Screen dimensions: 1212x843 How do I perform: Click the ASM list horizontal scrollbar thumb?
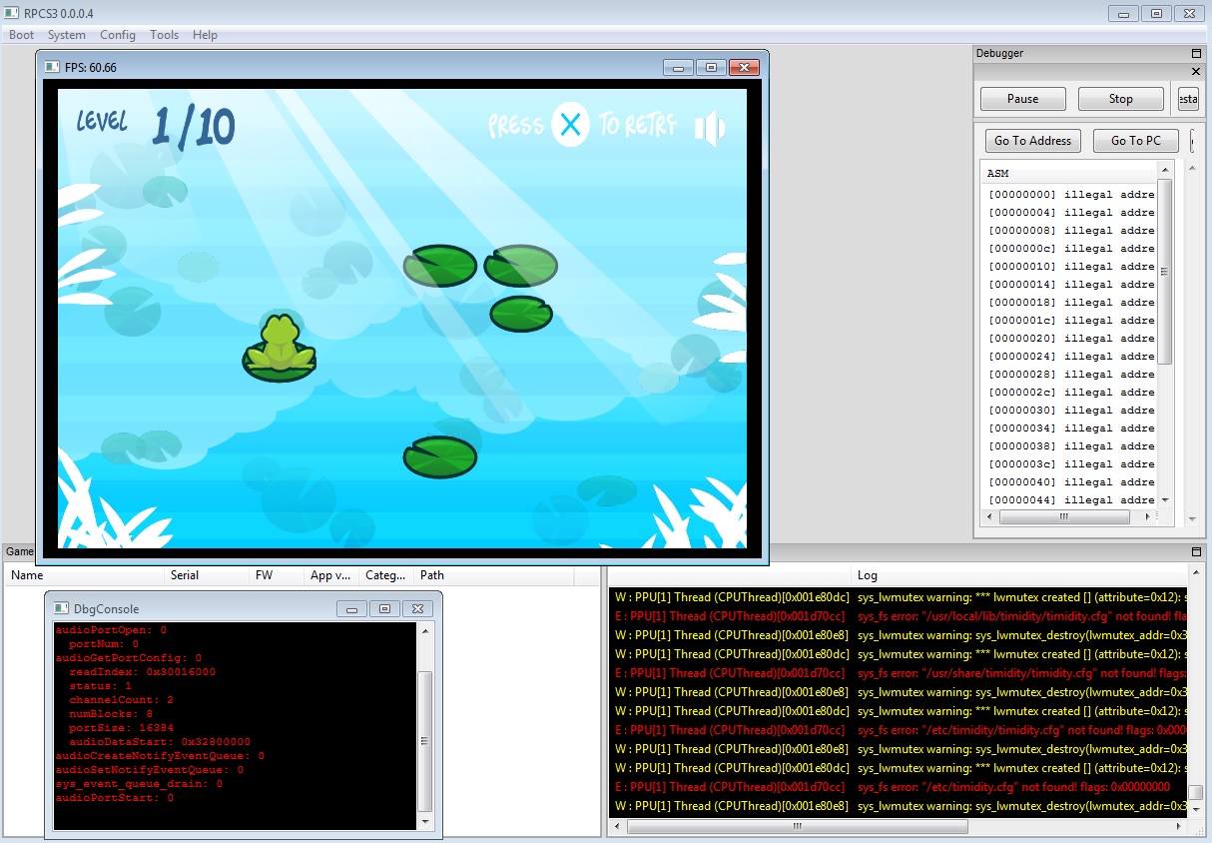(1064, 517)
